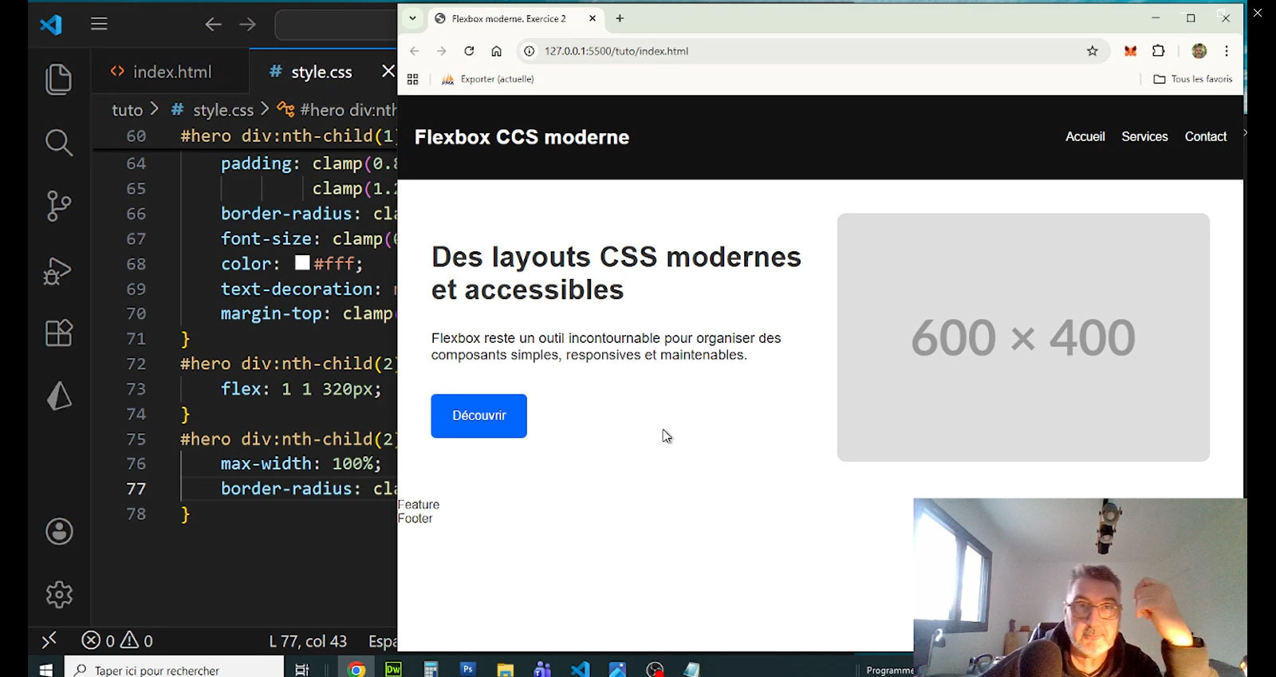The height and width of the screenshot is (677, 1276).
Task: Switch to the index.html editor tab
Action: pos(171,72)
